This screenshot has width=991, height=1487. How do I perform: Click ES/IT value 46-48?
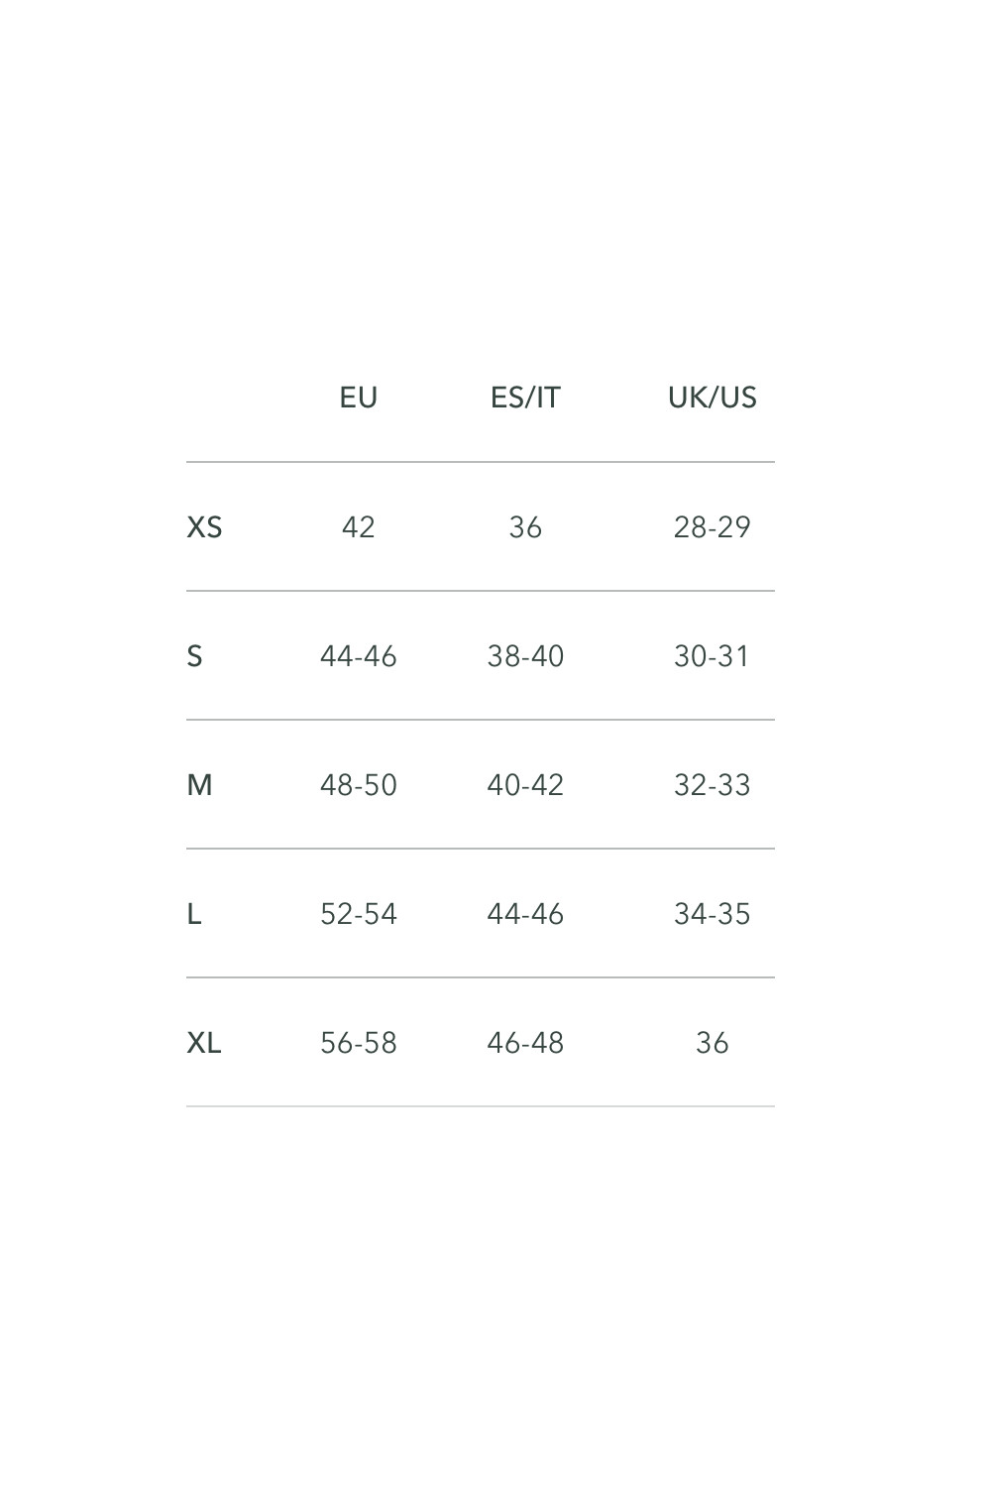click(525, 1042)
